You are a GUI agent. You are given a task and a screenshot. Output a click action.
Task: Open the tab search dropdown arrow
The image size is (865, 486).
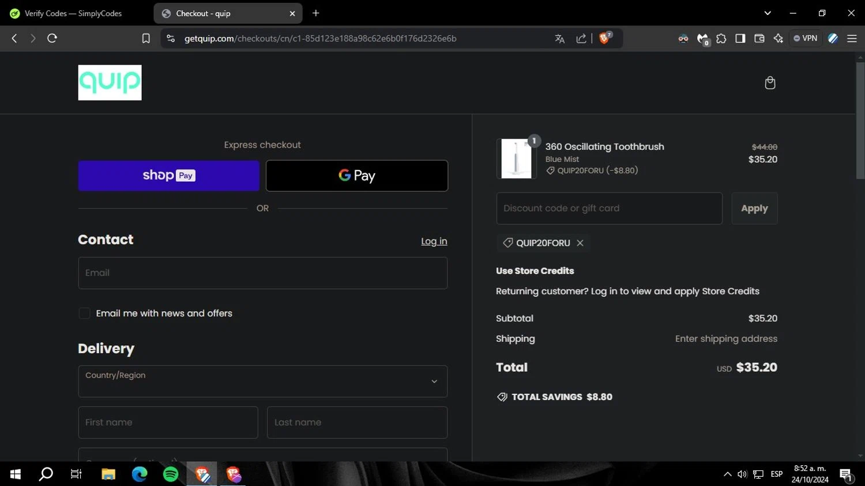(768, 13)
